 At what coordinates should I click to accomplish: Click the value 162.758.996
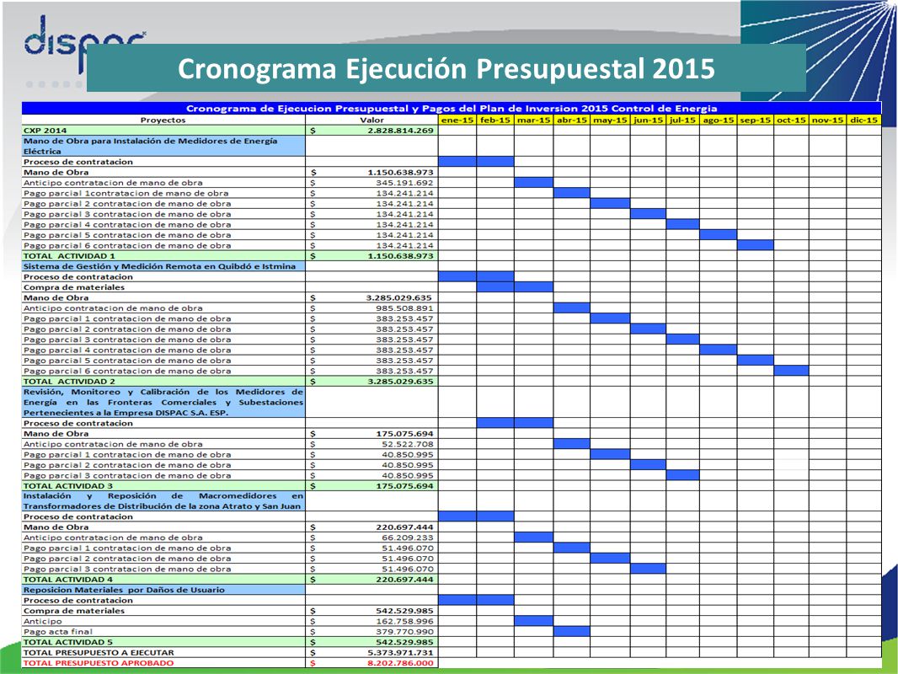(x=404, y=621)
